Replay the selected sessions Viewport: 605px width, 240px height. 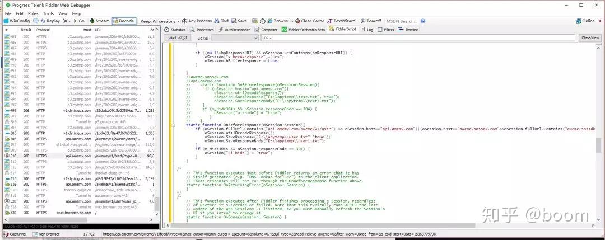[x=50, y=21]
